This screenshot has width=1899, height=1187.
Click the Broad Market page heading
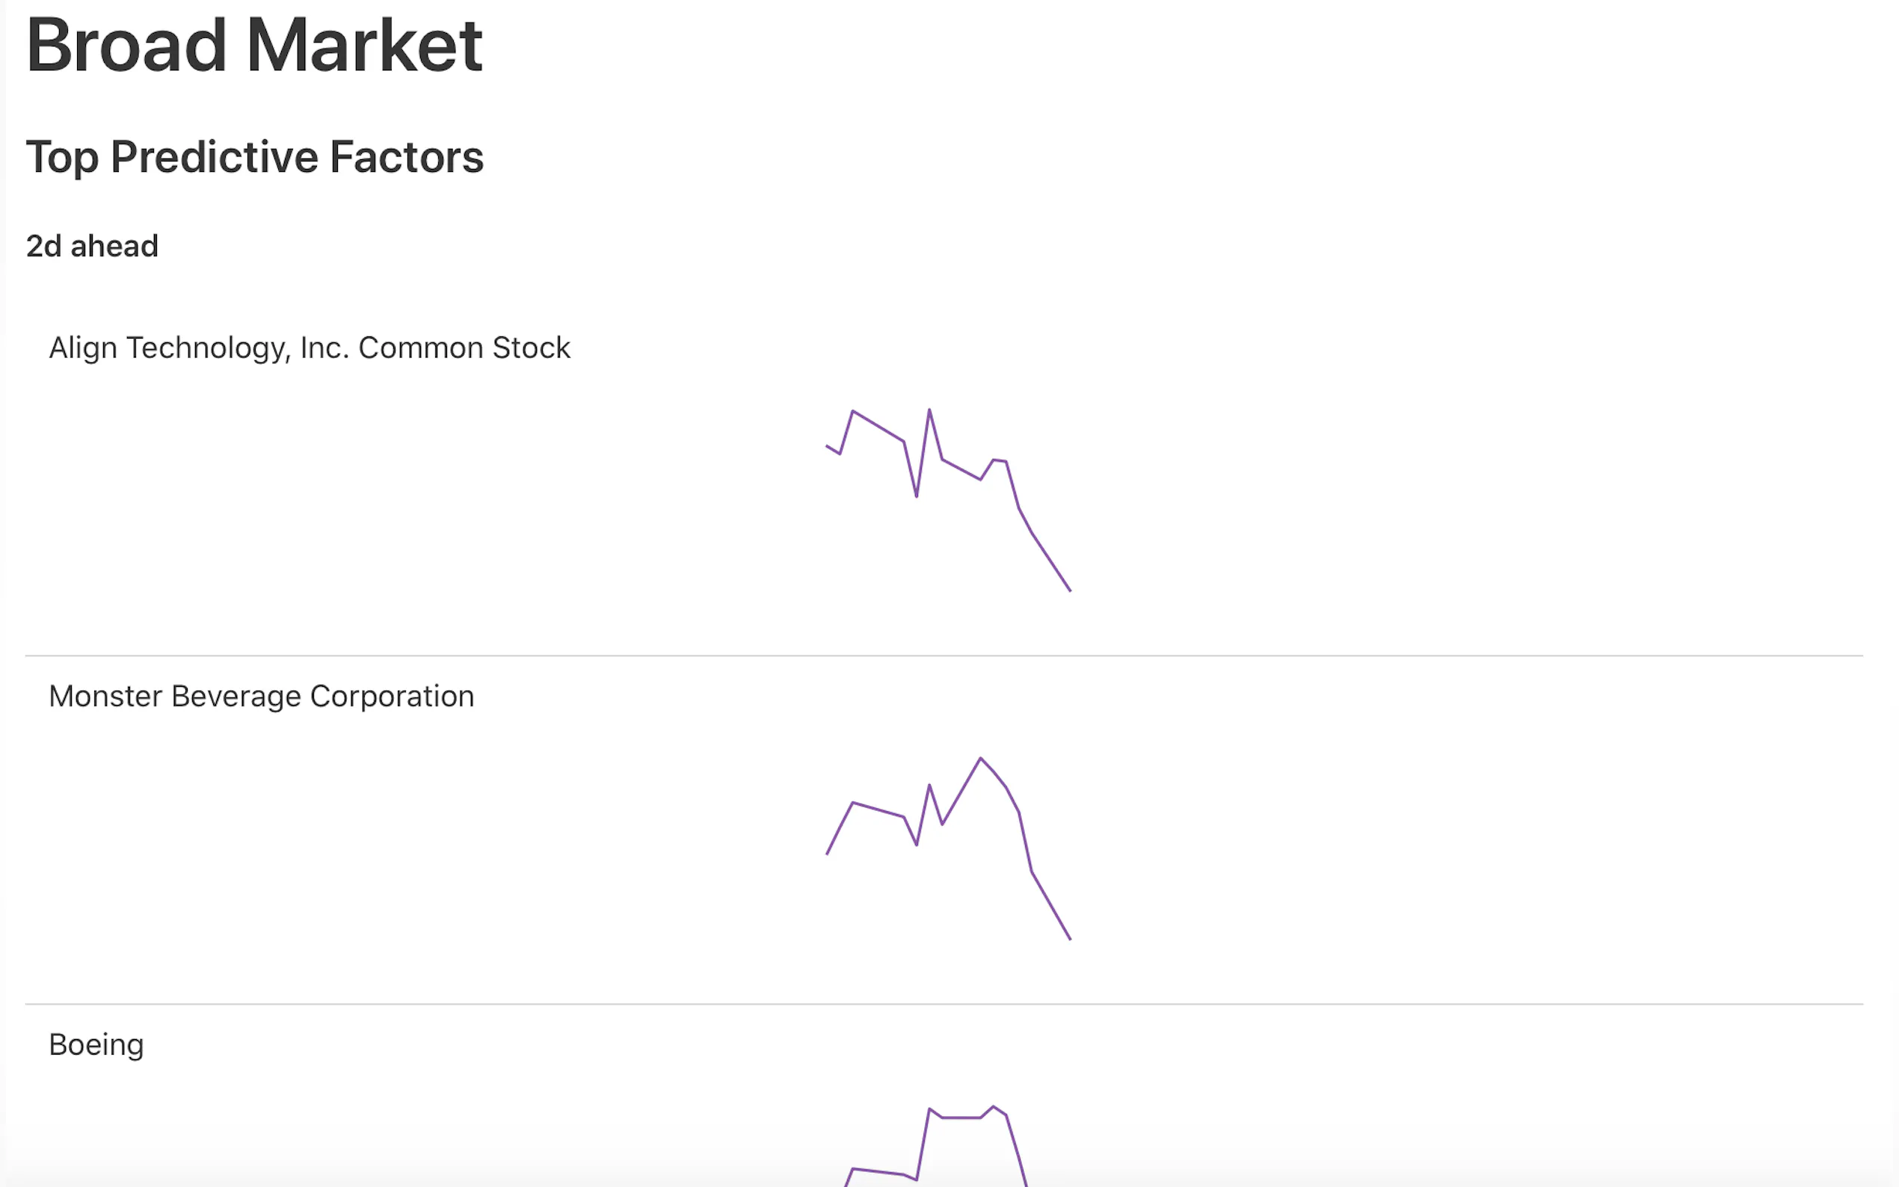point(253,46)
